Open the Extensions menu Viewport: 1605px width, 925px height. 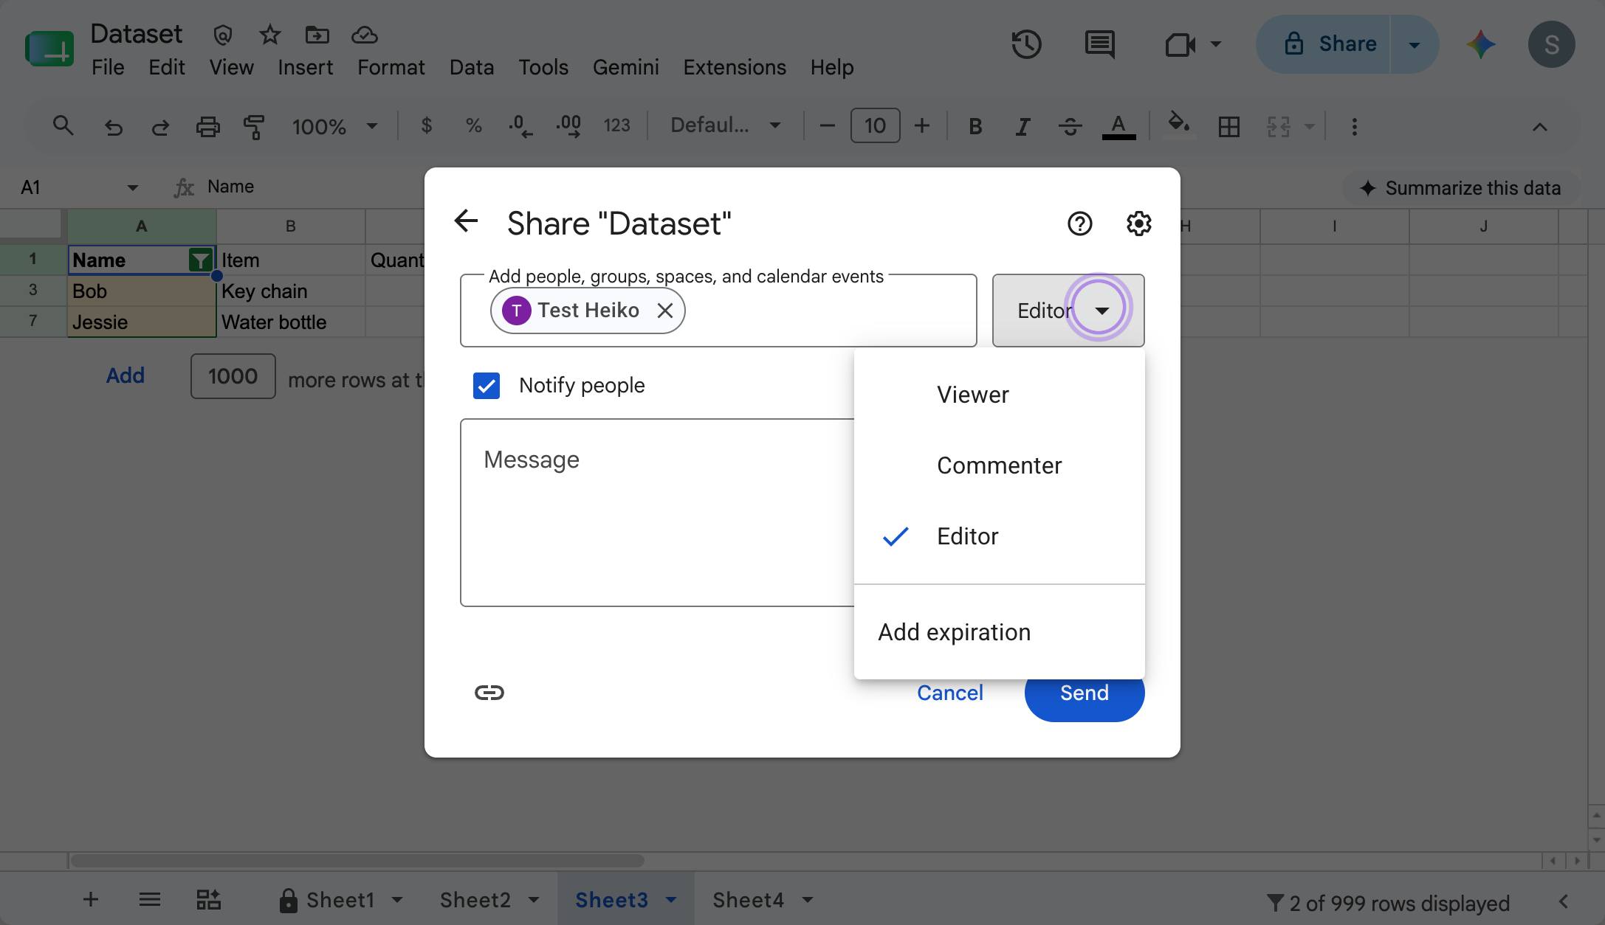(x=734, y=67)
